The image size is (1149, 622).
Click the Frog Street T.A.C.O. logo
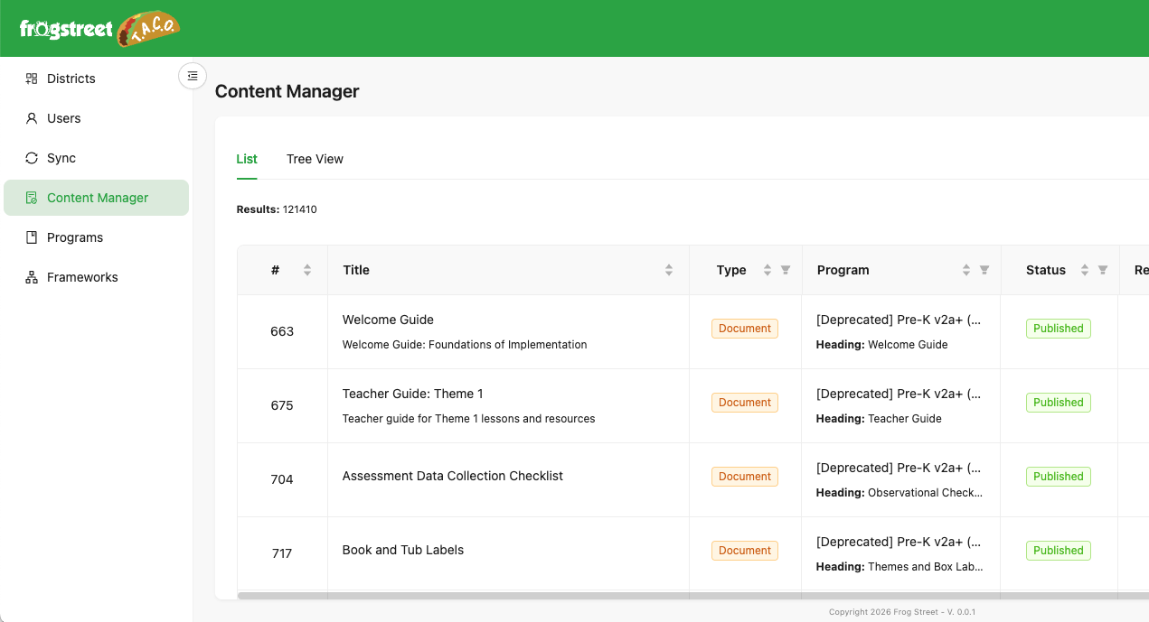[x=100, y=29]
